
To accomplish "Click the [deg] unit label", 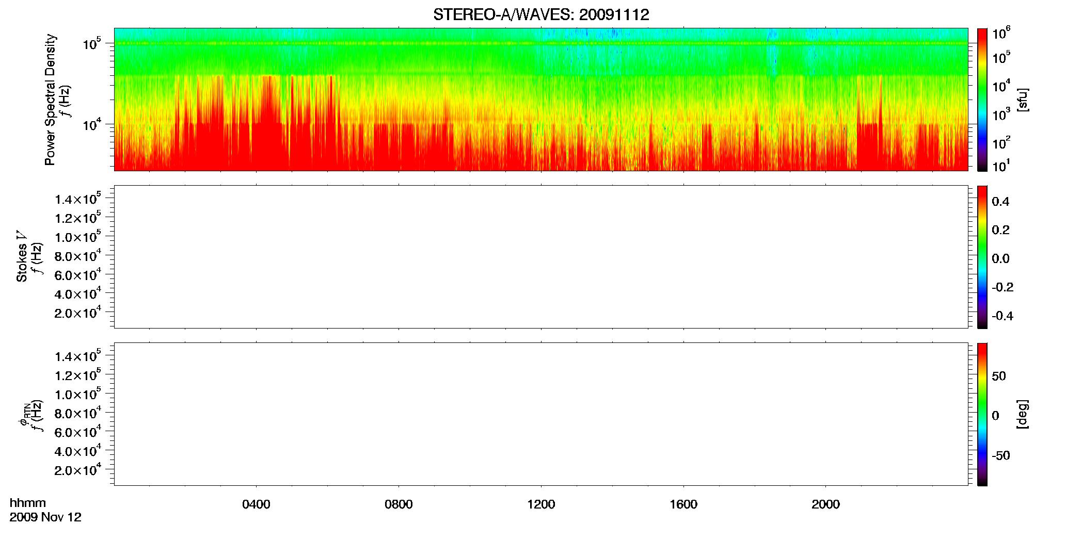I will tap(1023, 414).
